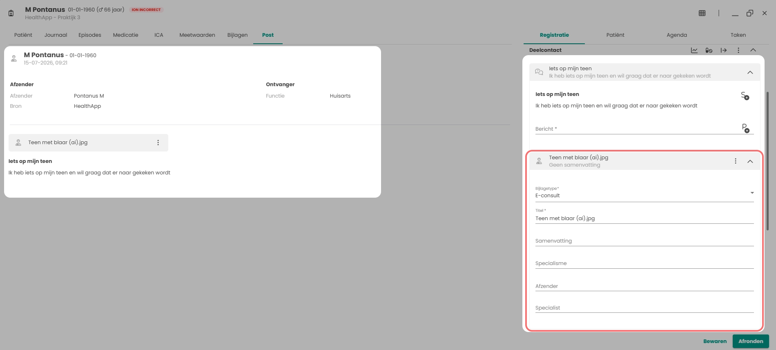The image size is (776, 350).
Task: Switch to the Taken tab
Action: 738,35
